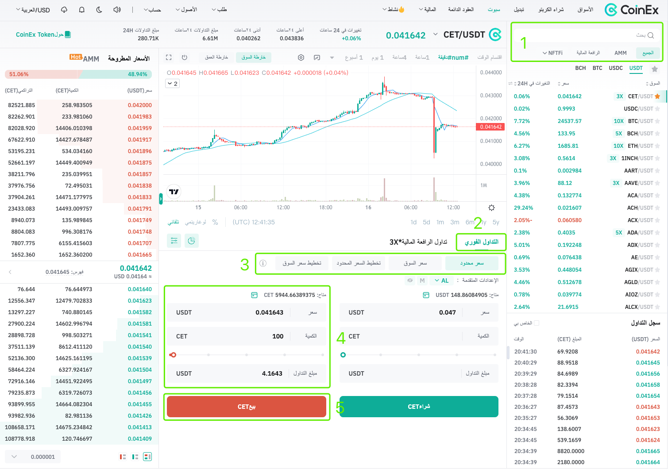This screenshot has height=469, width=668.
Task: Go to سبوت spot trading
Action: [494, 10]
